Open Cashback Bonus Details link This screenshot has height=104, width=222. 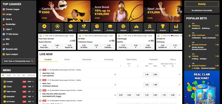(x=44, y=18)
